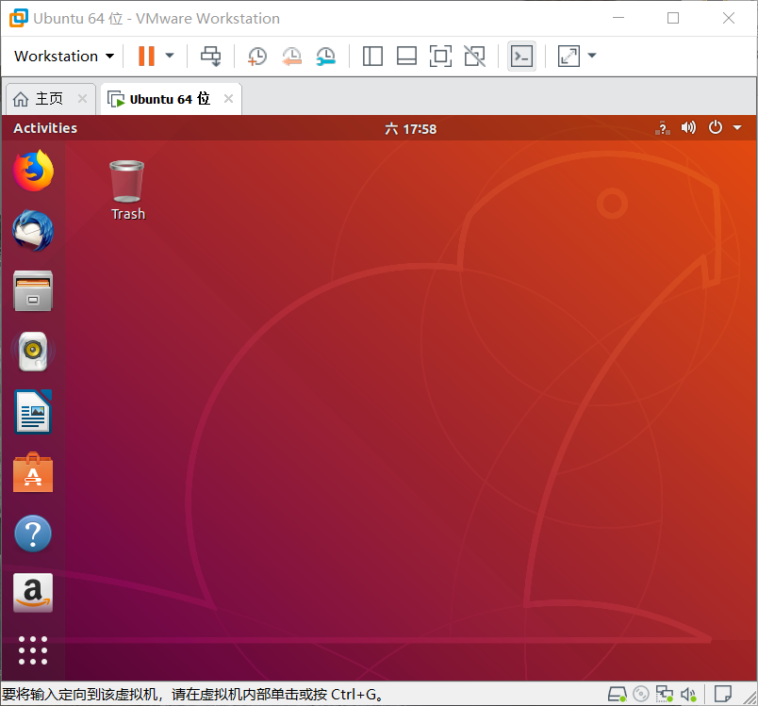Expand the stretch display dropdown arrow
Image resolution: width=758 pixels, height=706 pixels.
[x=592, y=56]
